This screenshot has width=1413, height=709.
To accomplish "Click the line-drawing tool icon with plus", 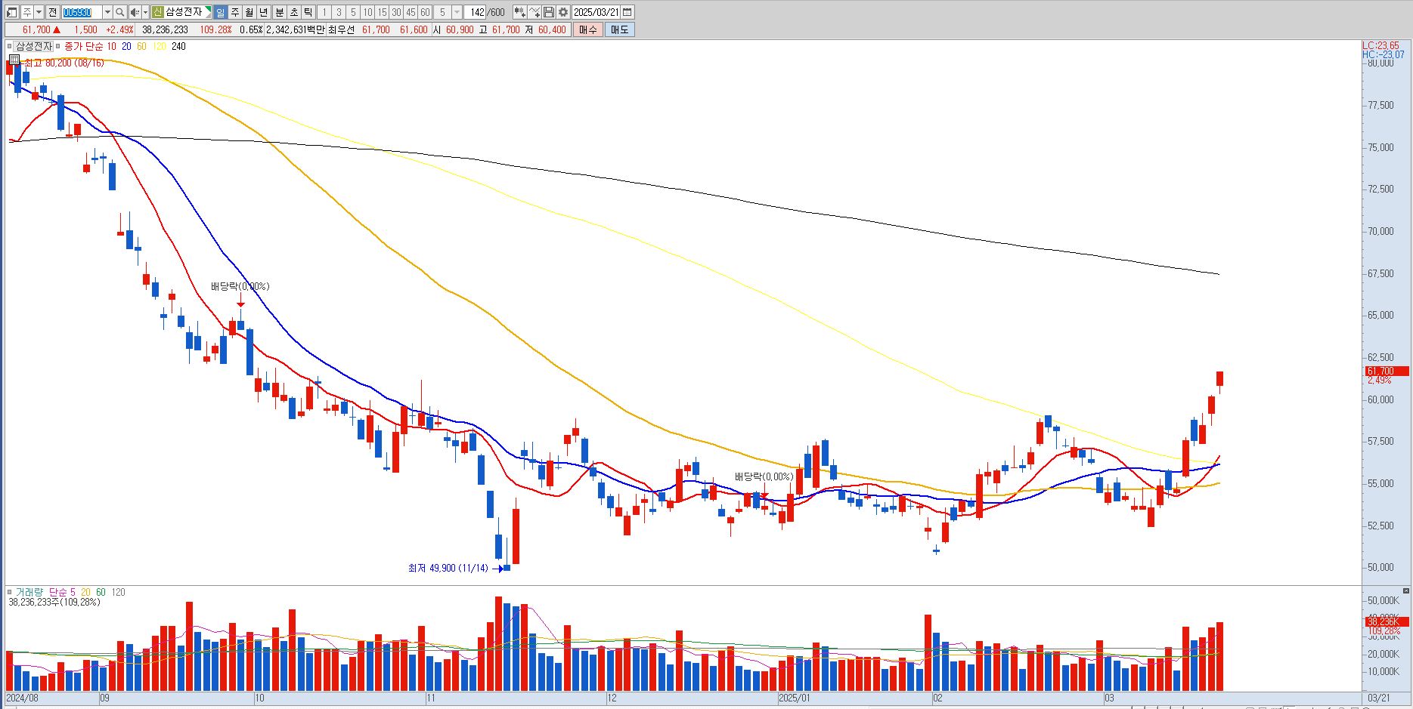I will (x=535, y=12).
